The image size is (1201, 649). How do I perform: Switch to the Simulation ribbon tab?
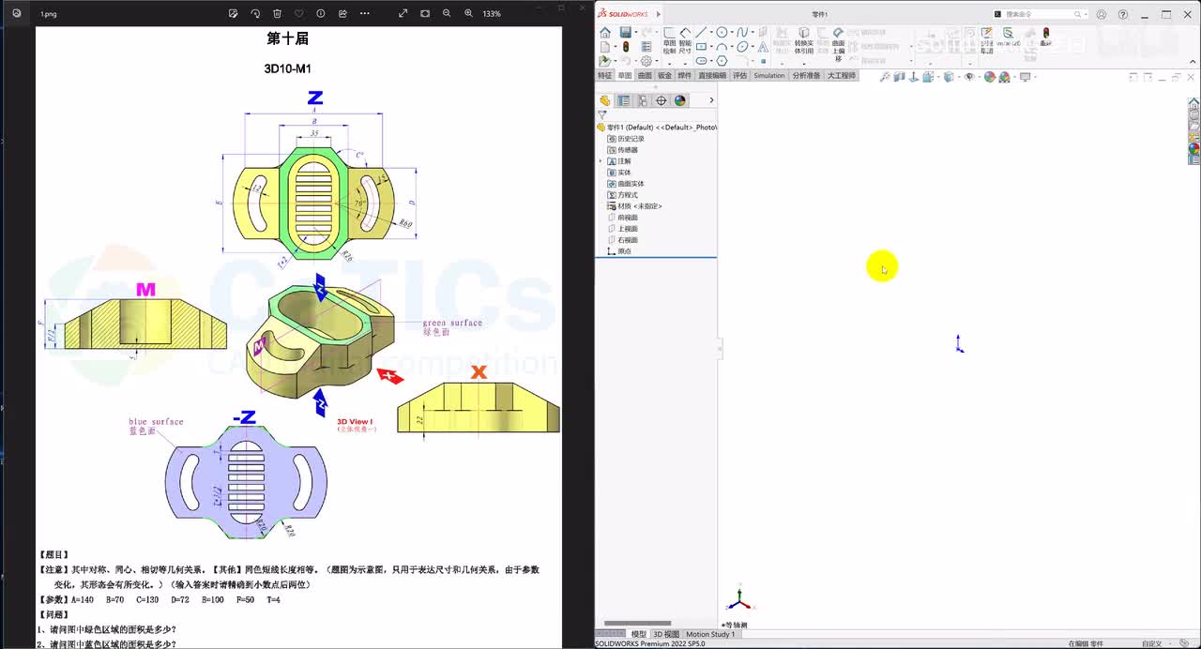[769, 75]
